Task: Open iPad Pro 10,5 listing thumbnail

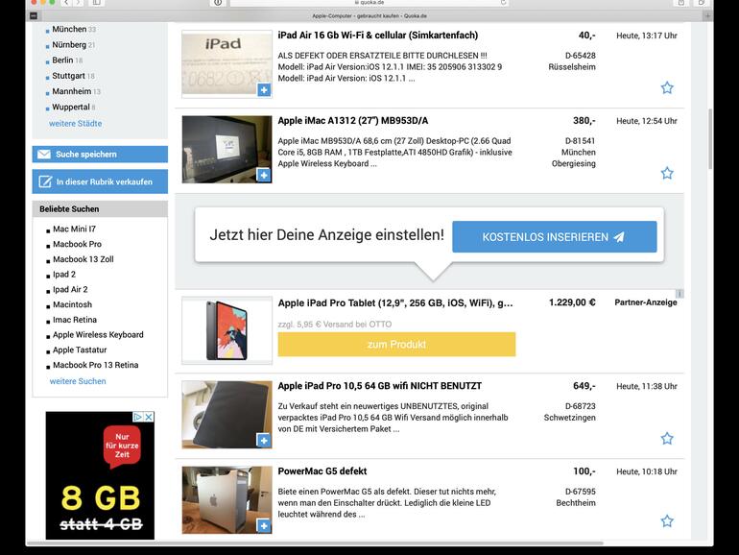Action: point(227,415)
